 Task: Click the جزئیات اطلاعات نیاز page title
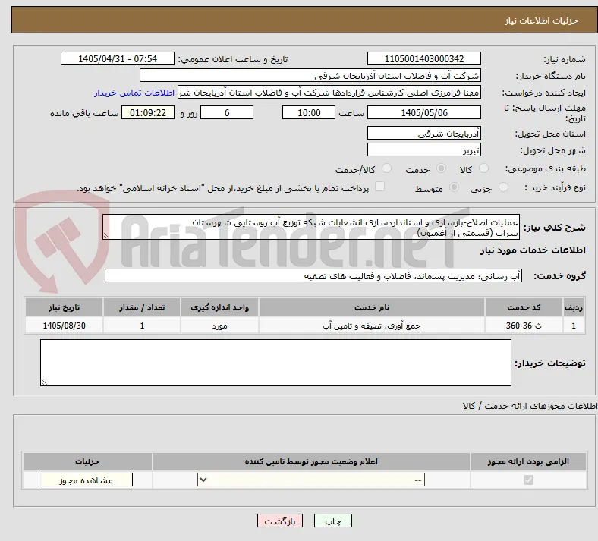pyautogui.click(x=542, y=20)
